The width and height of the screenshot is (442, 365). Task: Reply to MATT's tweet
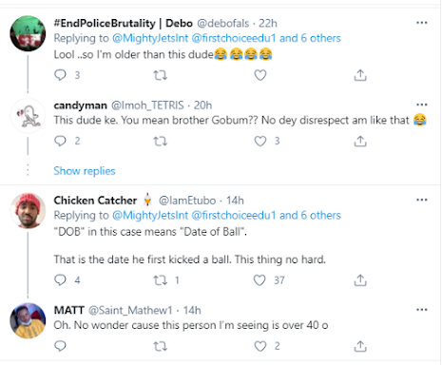tap(60, 346)
